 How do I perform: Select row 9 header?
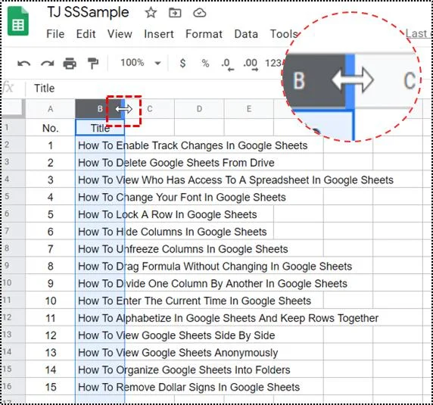[13, 265]
